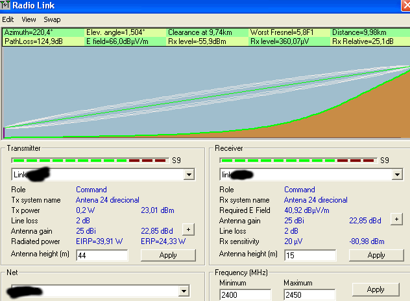Image resolution: width=410 pixels, height=301 pixels.
Task: Open the View menu
Action: [x=29, y=19]
